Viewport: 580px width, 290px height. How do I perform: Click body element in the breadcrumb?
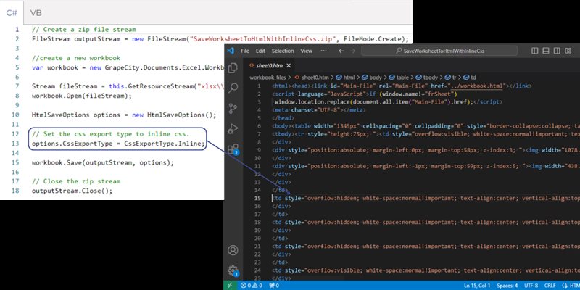[371, 78]
